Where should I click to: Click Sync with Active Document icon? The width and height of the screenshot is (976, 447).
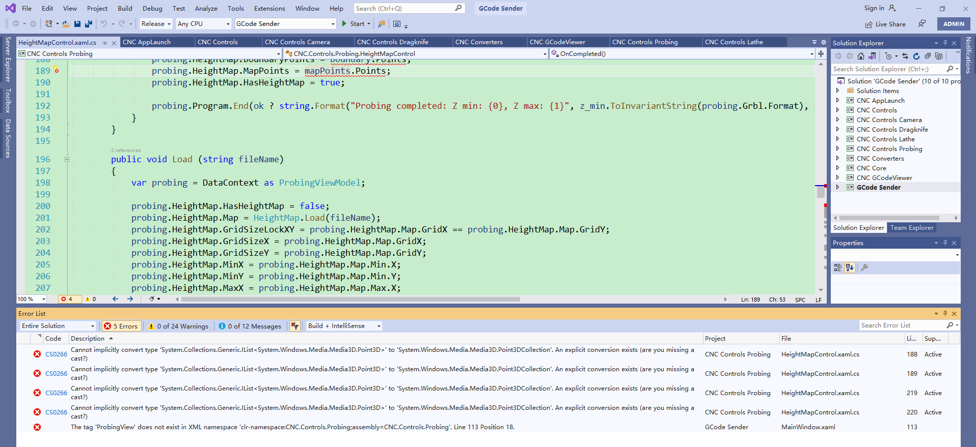coord(905,56)
